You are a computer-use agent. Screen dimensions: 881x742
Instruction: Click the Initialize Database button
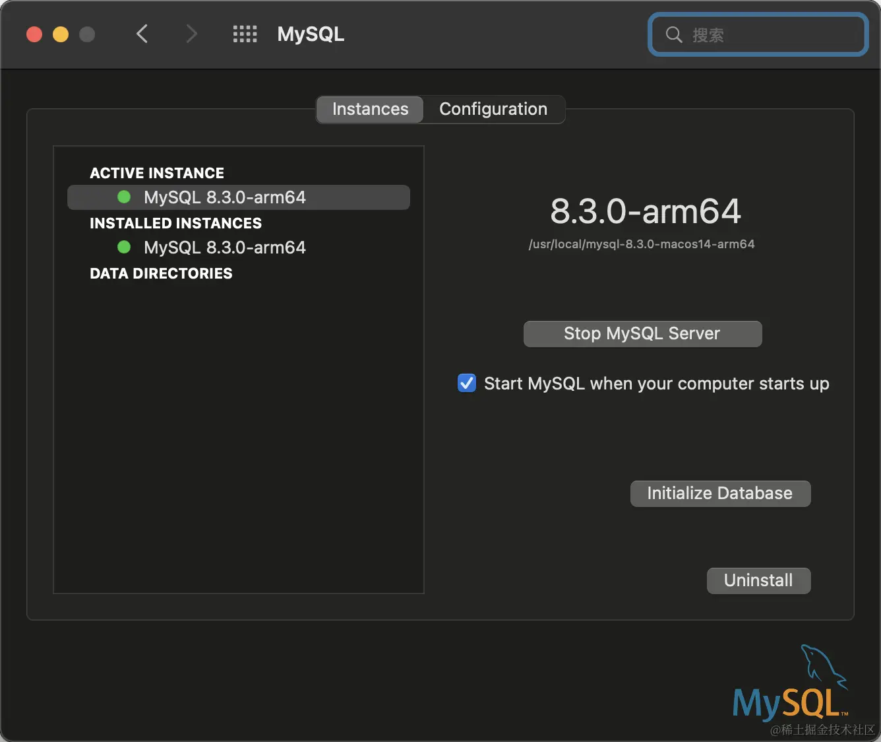click(720, 494)
